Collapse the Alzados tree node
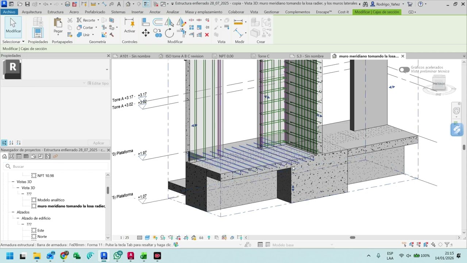 pyautogui.click(x=13, y=212)
